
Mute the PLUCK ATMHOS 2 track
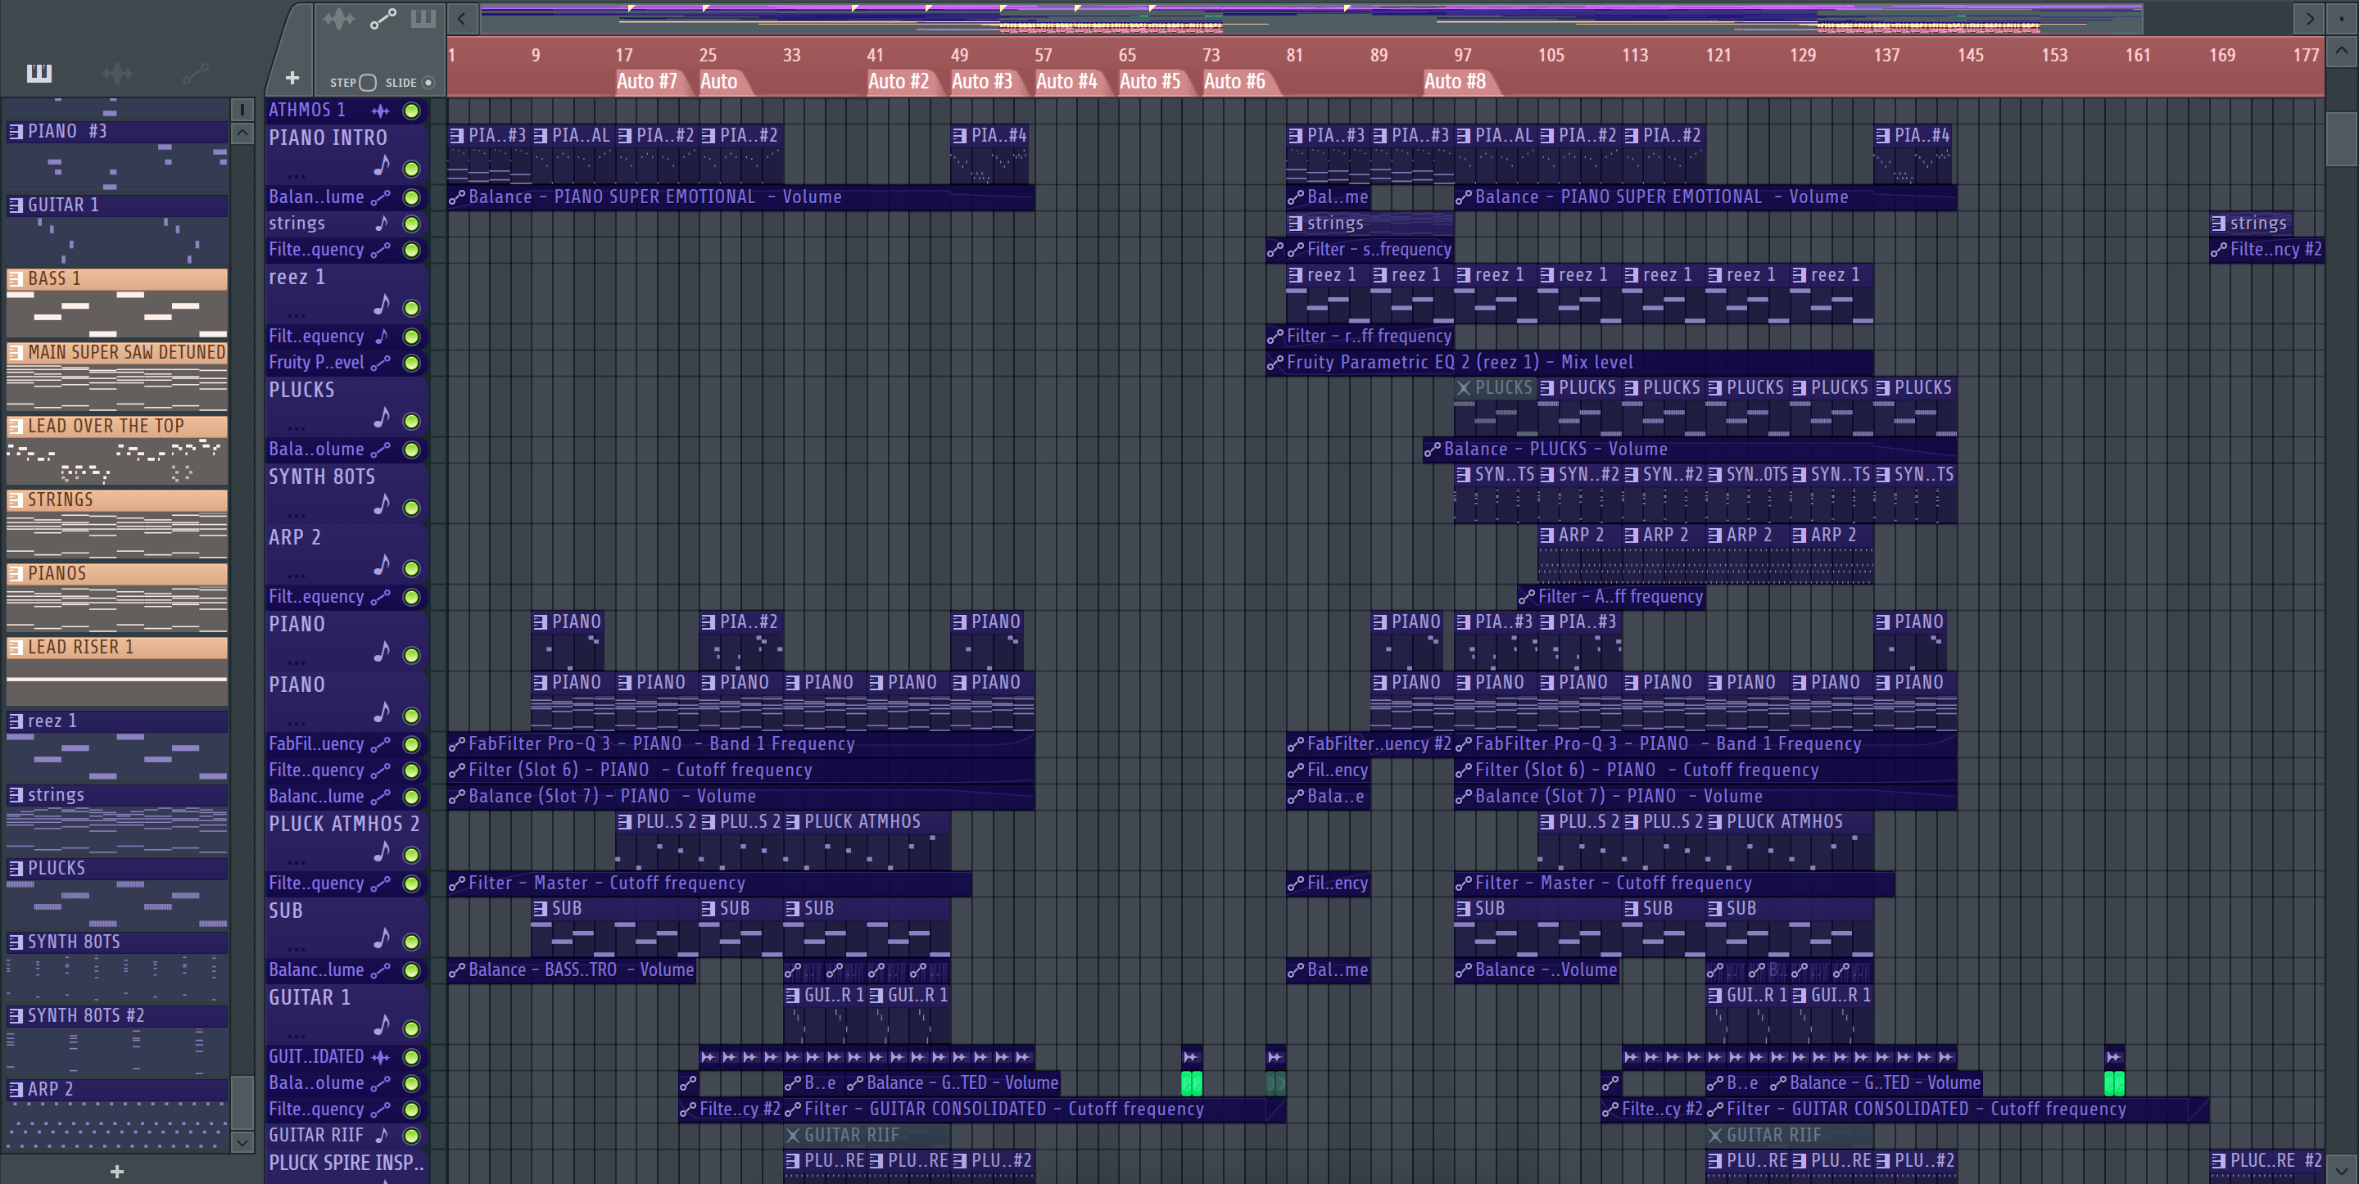tap(412, 856)
